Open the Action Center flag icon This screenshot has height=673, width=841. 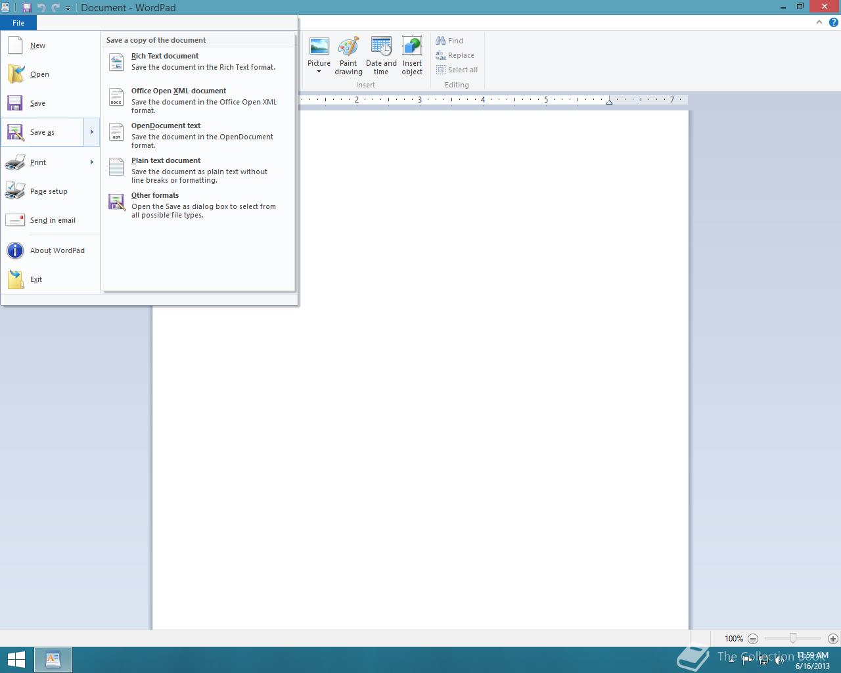[x=748, y=660]
